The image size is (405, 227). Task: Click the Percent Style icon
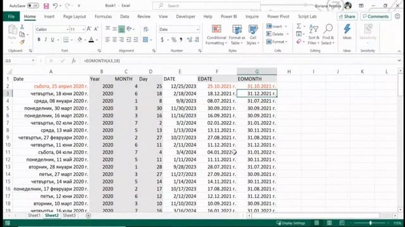coord(174,40)
